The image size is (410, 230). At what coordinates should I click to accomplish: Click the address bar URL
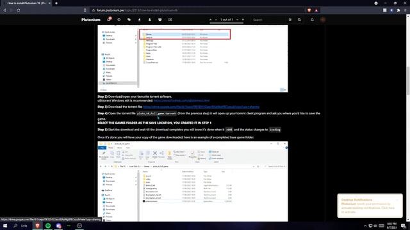(x=137, y=10)
